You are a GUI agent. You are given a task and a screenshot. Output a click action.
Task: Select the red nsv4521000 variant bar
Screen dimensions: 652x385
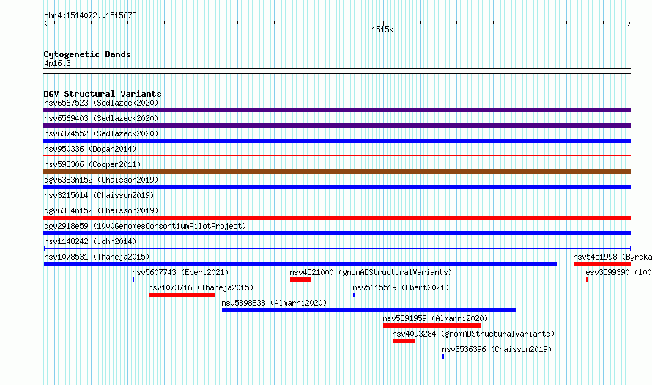[x=300, y=279]
